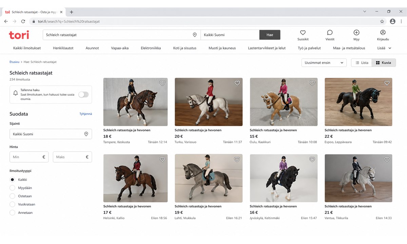Open the Oulu palomino horse thumbnail
407x244 pixels.
[284, 102]
